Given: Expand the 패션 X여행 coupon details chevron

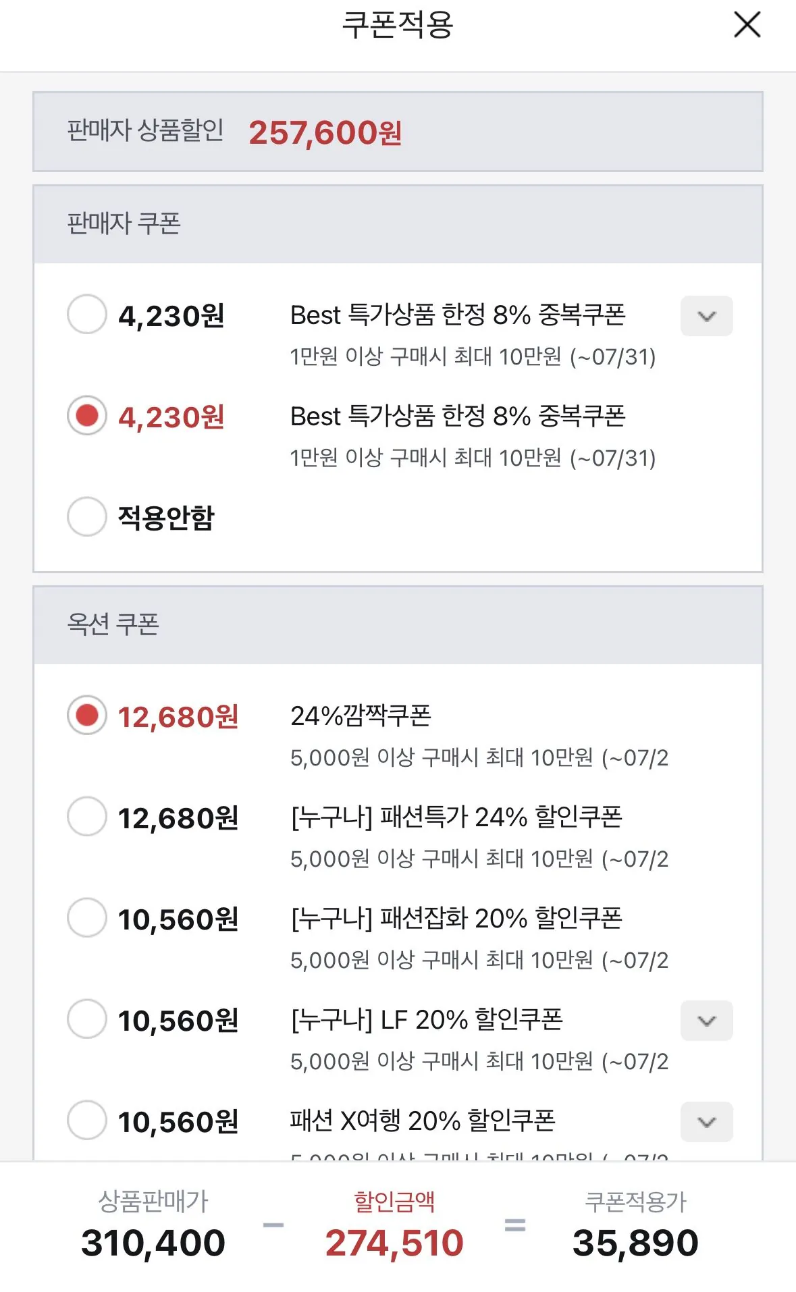Looking at the screenshot, I should tap(706, 1122).
